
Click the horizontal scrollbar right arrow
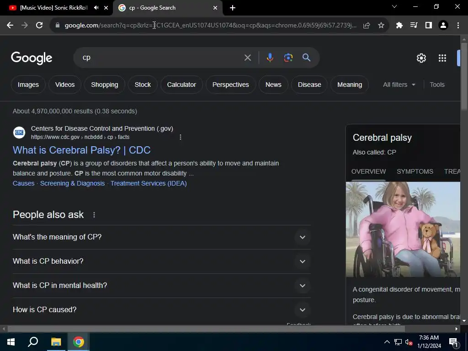[457, 329]
